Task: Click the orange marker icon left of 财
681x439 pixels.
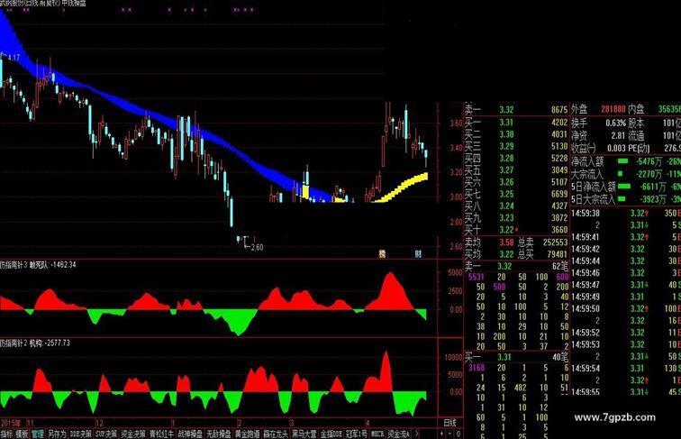Action: [x=382, y=254]
